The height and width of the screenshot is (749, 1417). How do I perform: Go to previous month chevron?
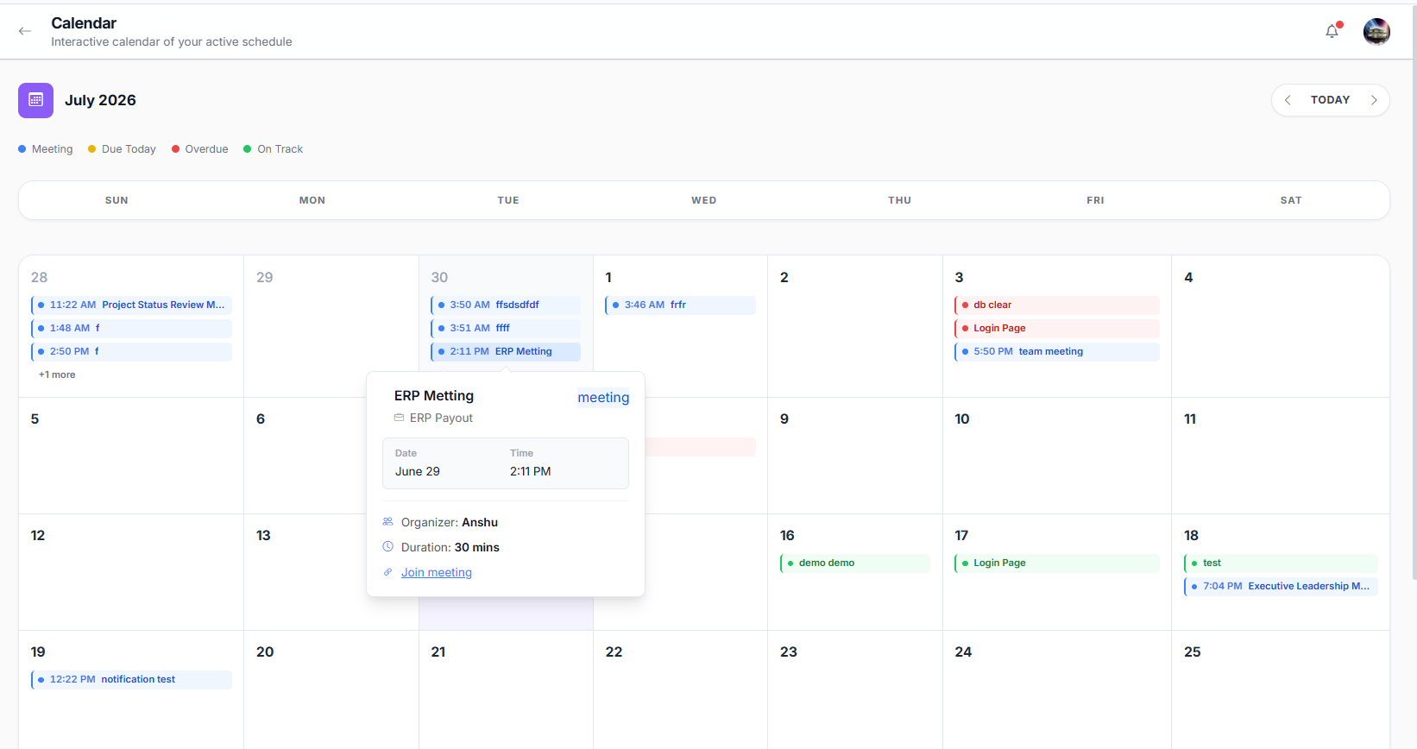pyautogui.click(x=1288, y=100)
